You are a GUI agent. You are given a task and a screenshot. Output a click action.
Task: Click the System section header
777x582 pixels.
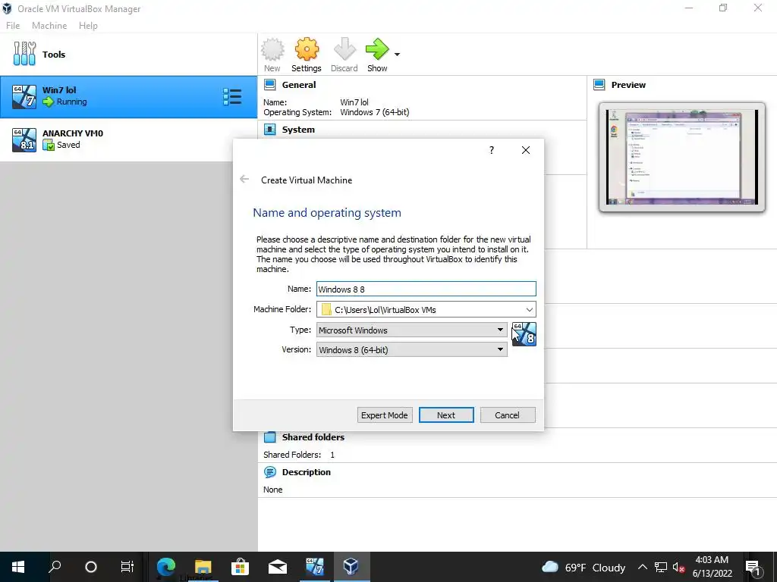point(298,130)
